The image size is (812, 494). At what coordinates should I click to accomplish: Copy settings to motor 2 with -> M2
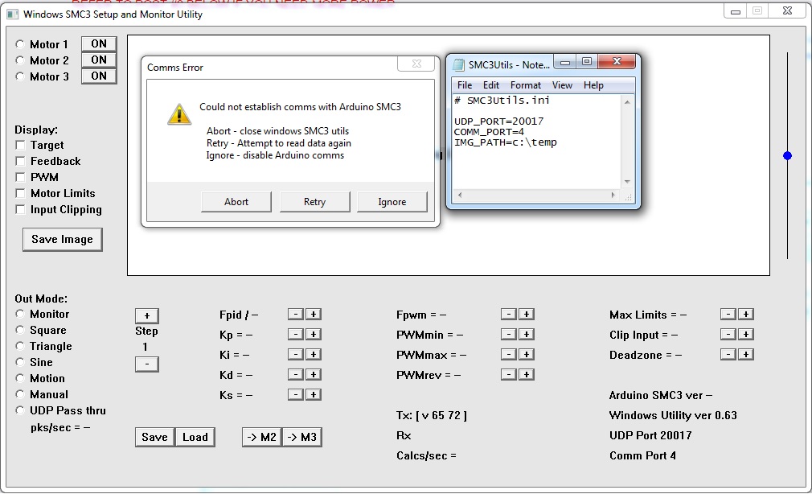point(261,437)
